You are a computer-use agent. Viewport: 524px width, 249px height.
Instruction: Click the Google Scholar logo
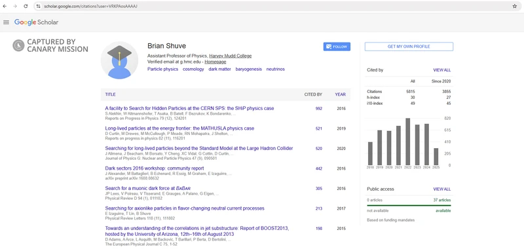pyautogui.click(x=36, y=22)
